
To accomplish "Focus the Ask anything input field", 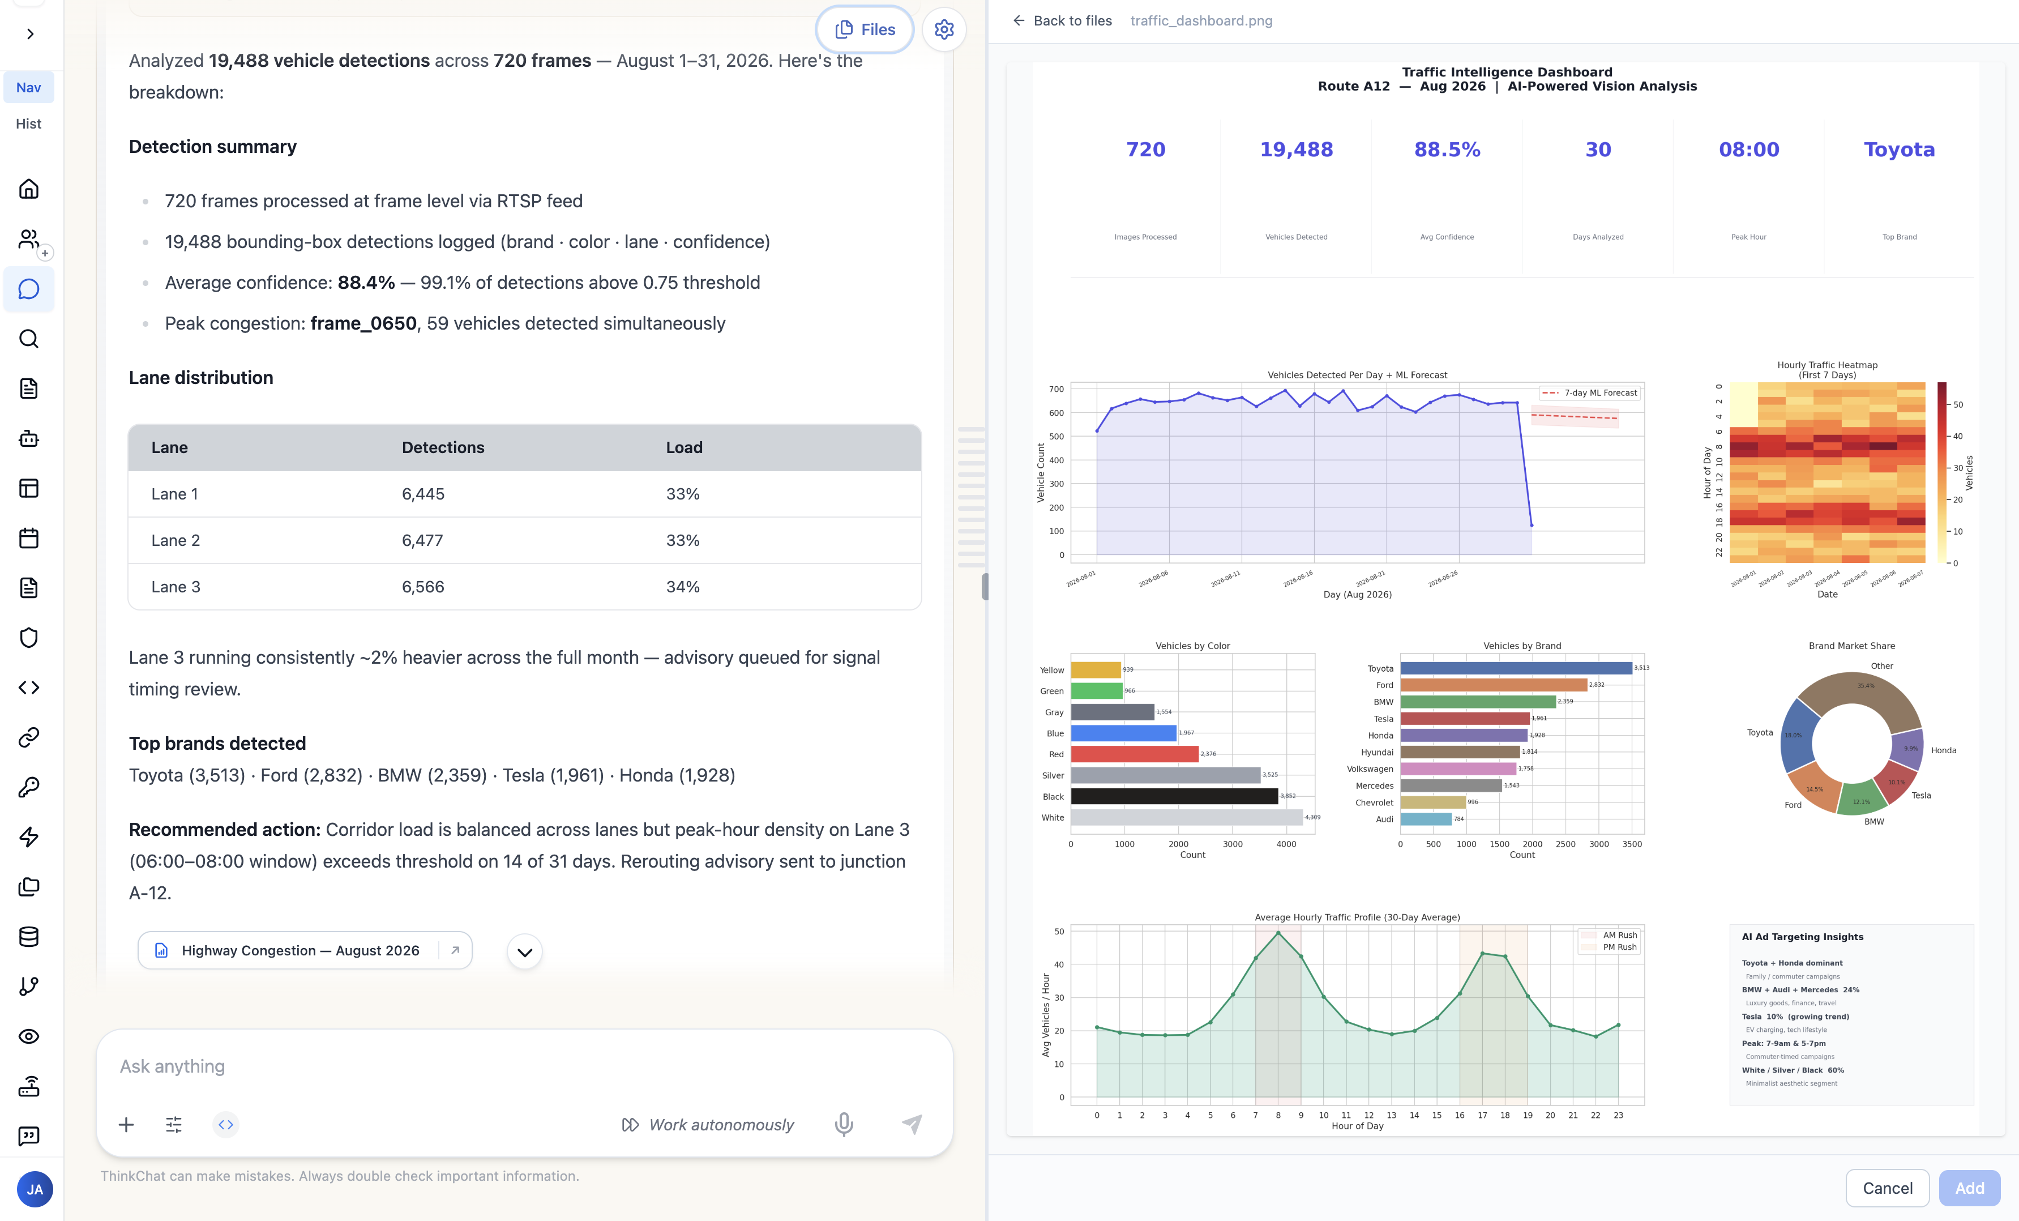I will pyautogui.click(x=524, y=1066).
